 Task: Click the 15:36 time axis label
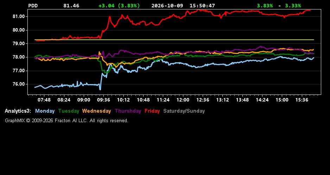[x=302, y=100]
